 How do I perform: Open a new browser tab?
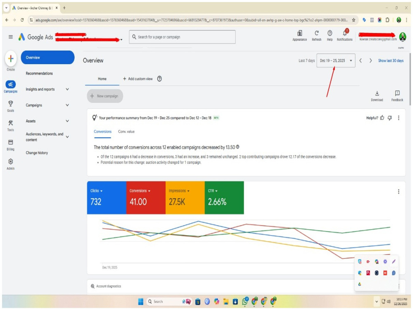point(64,8)
